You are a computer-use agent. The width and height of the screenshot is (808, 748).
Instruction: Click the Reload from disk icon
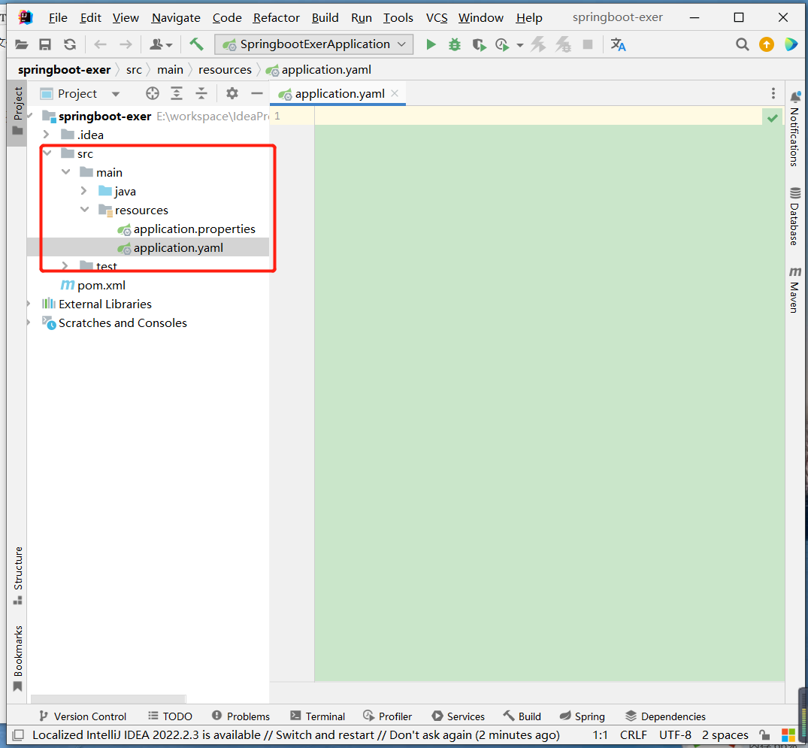tap(70, 45)
